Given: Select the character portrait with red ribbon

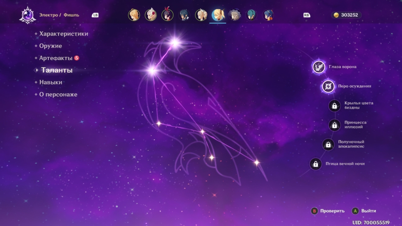Looking at the screenshot, I should point(167,15).
